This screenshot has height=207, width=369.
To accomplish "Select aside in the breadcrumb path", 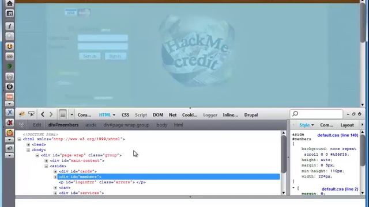I will pos(91,125).
